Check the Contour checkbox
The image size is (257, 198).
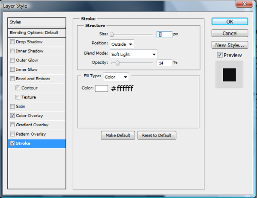(x=18, y=88)
